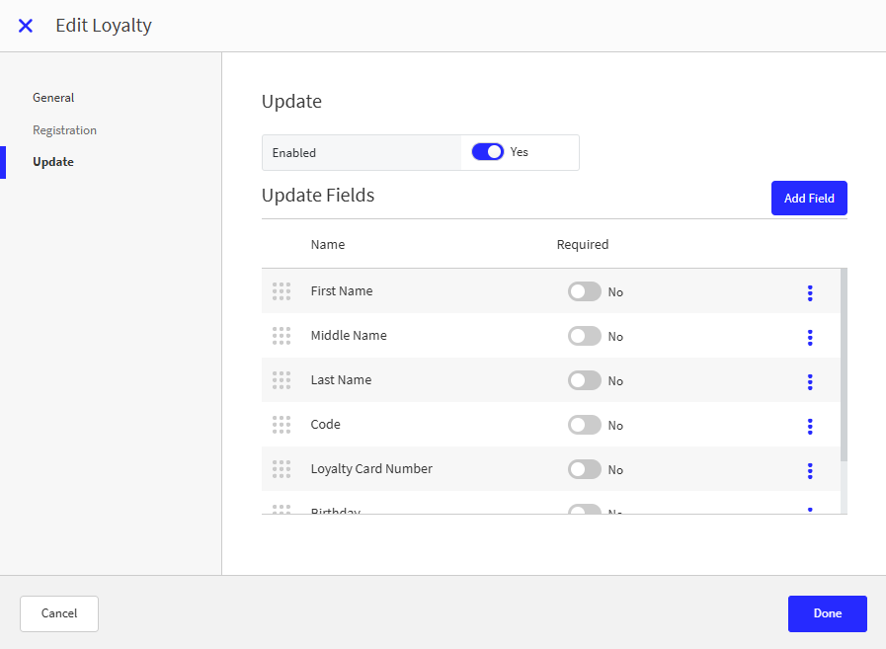Close the Edit Loyalty dialog via X icon
The width and height of the screenshot is (886, 649).
pos(25,26)
